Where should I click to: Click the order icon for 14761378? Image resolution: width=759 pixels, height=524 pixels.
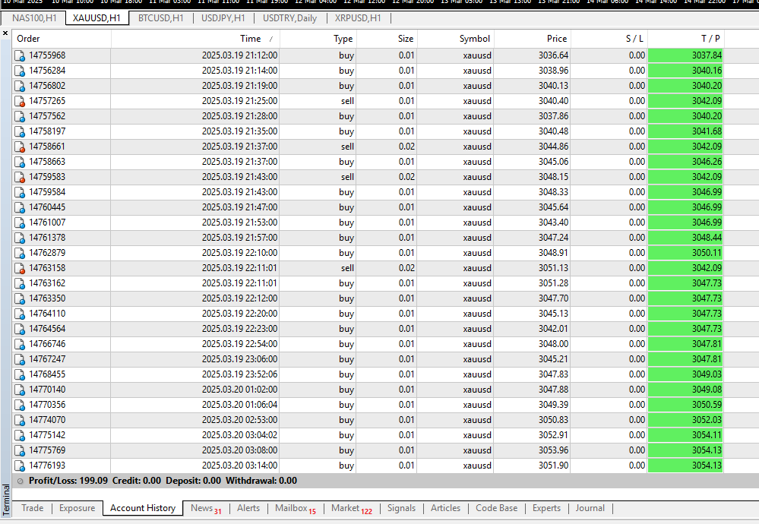[20, 238]
